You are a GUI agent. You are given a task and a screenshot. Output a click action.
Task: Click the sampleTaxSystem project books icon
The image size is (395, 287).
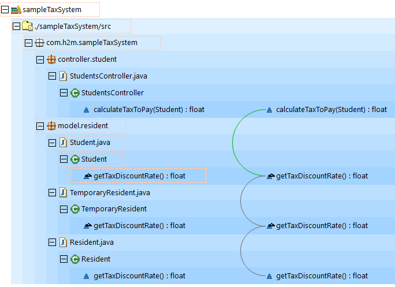[x=16, y=10]
